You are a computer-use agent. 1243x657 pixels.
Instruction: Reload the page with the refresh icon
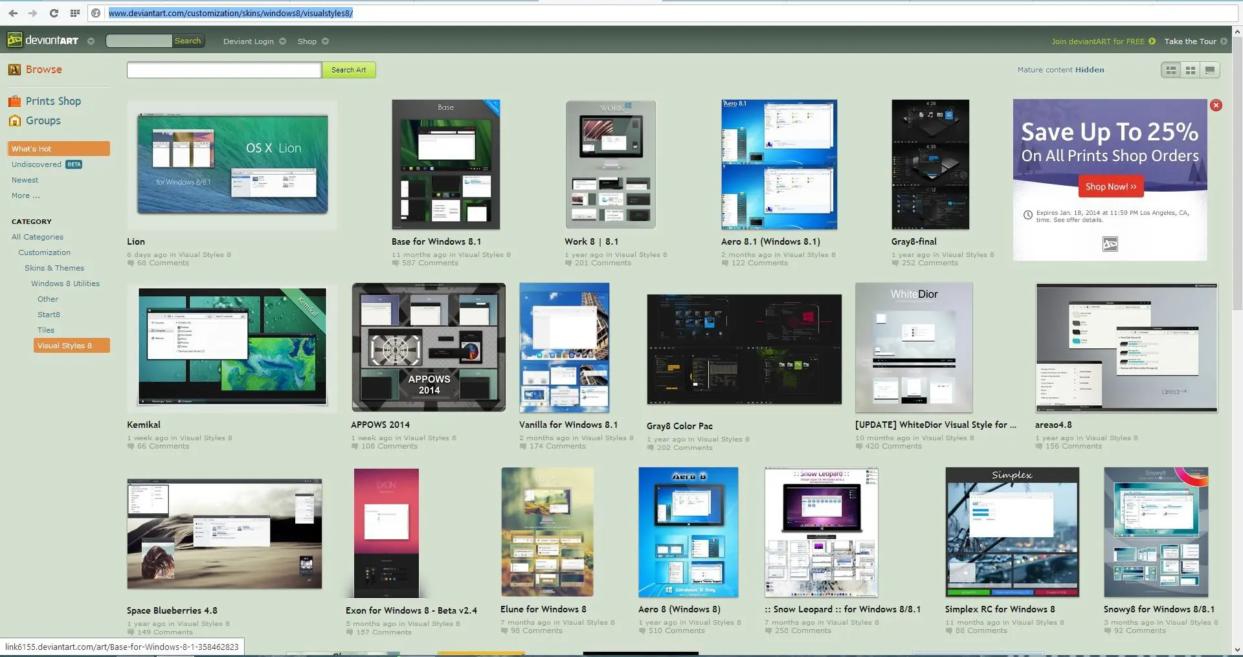point(54,13)
